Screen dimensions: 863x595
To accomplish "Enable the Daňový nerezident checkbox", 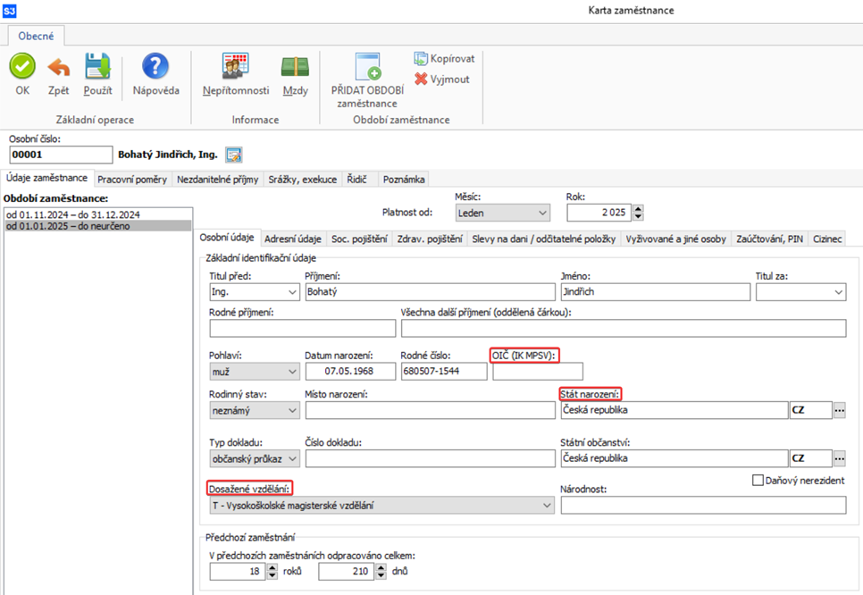I will coord(758,481).
